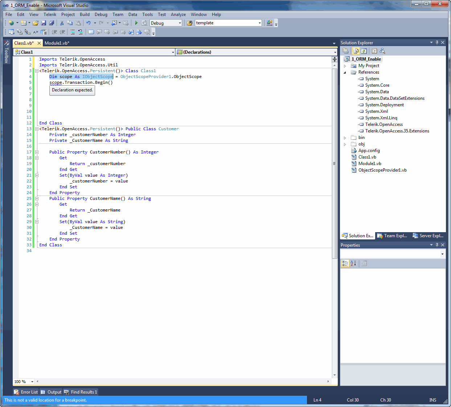Expand the My Project tree node
The width and height of the screenshot is (451, 407).
tap(345, 66)
